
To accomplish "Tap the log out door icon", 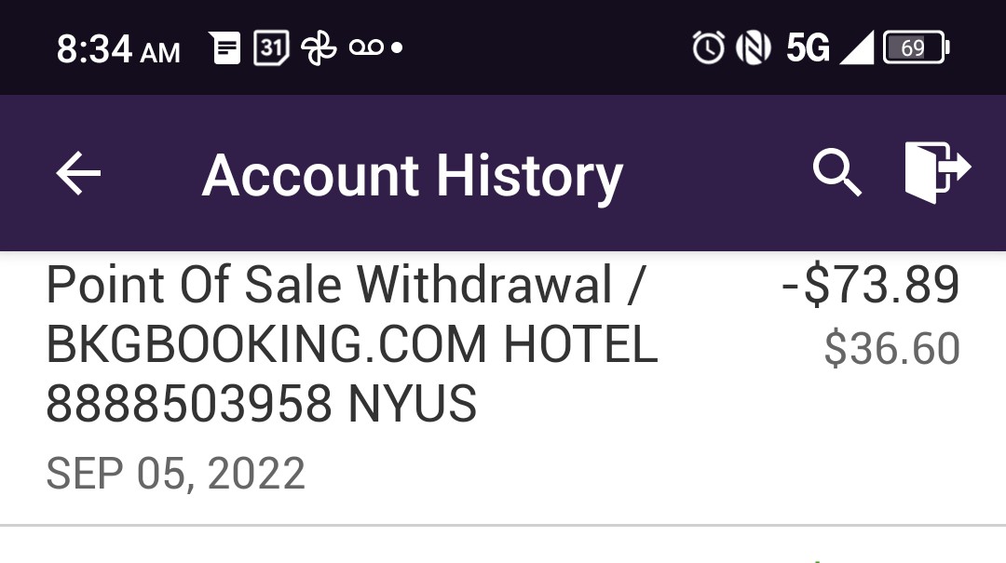I will point(936,171).
